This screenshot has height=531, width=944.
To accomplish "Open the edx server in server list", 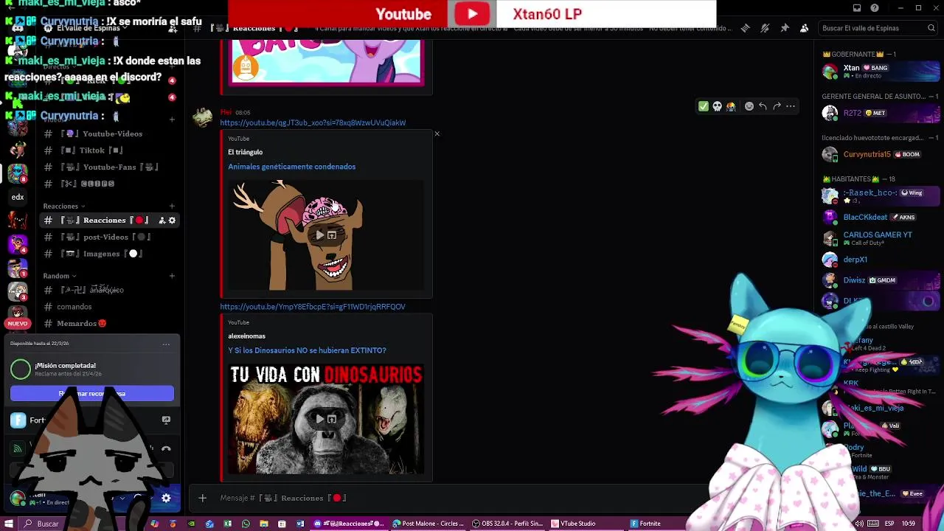I will [18, 197].
